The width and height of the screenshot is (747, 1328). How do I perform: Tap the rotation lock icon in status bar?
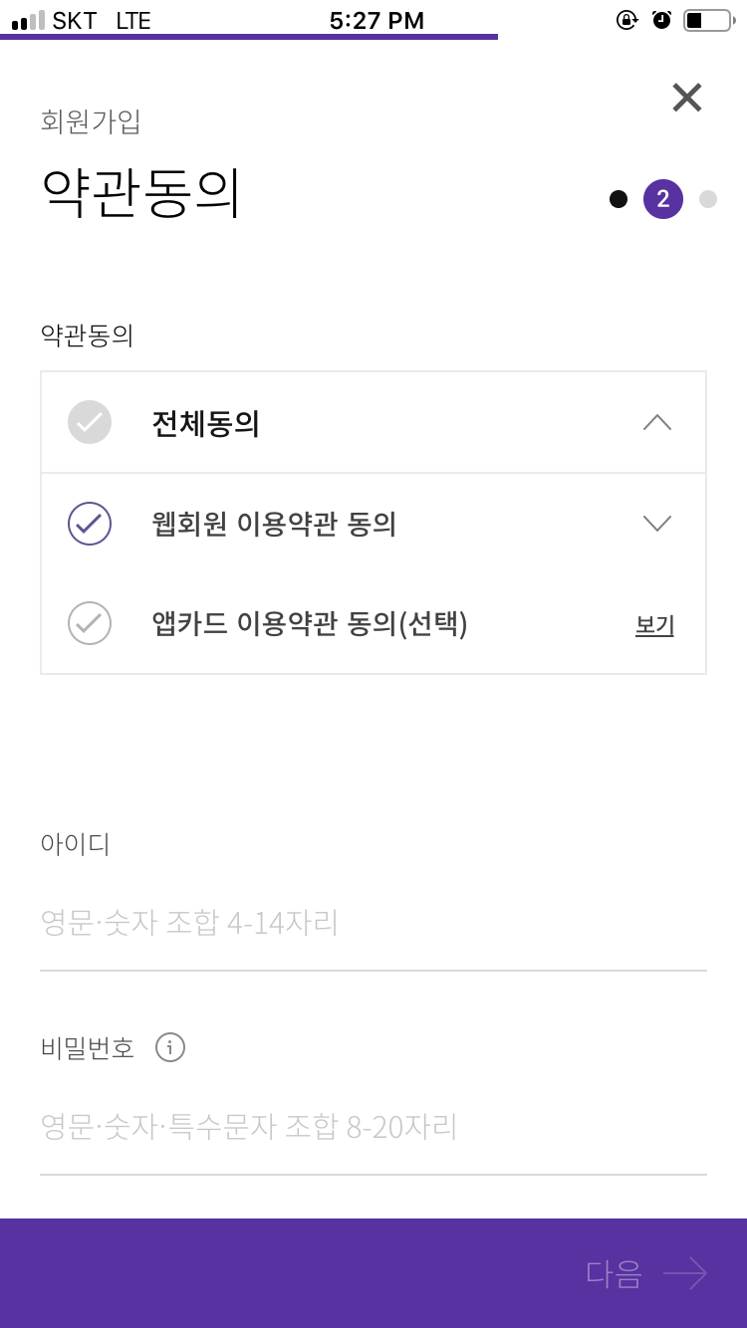pyautogui.click(x=626, y=20)
